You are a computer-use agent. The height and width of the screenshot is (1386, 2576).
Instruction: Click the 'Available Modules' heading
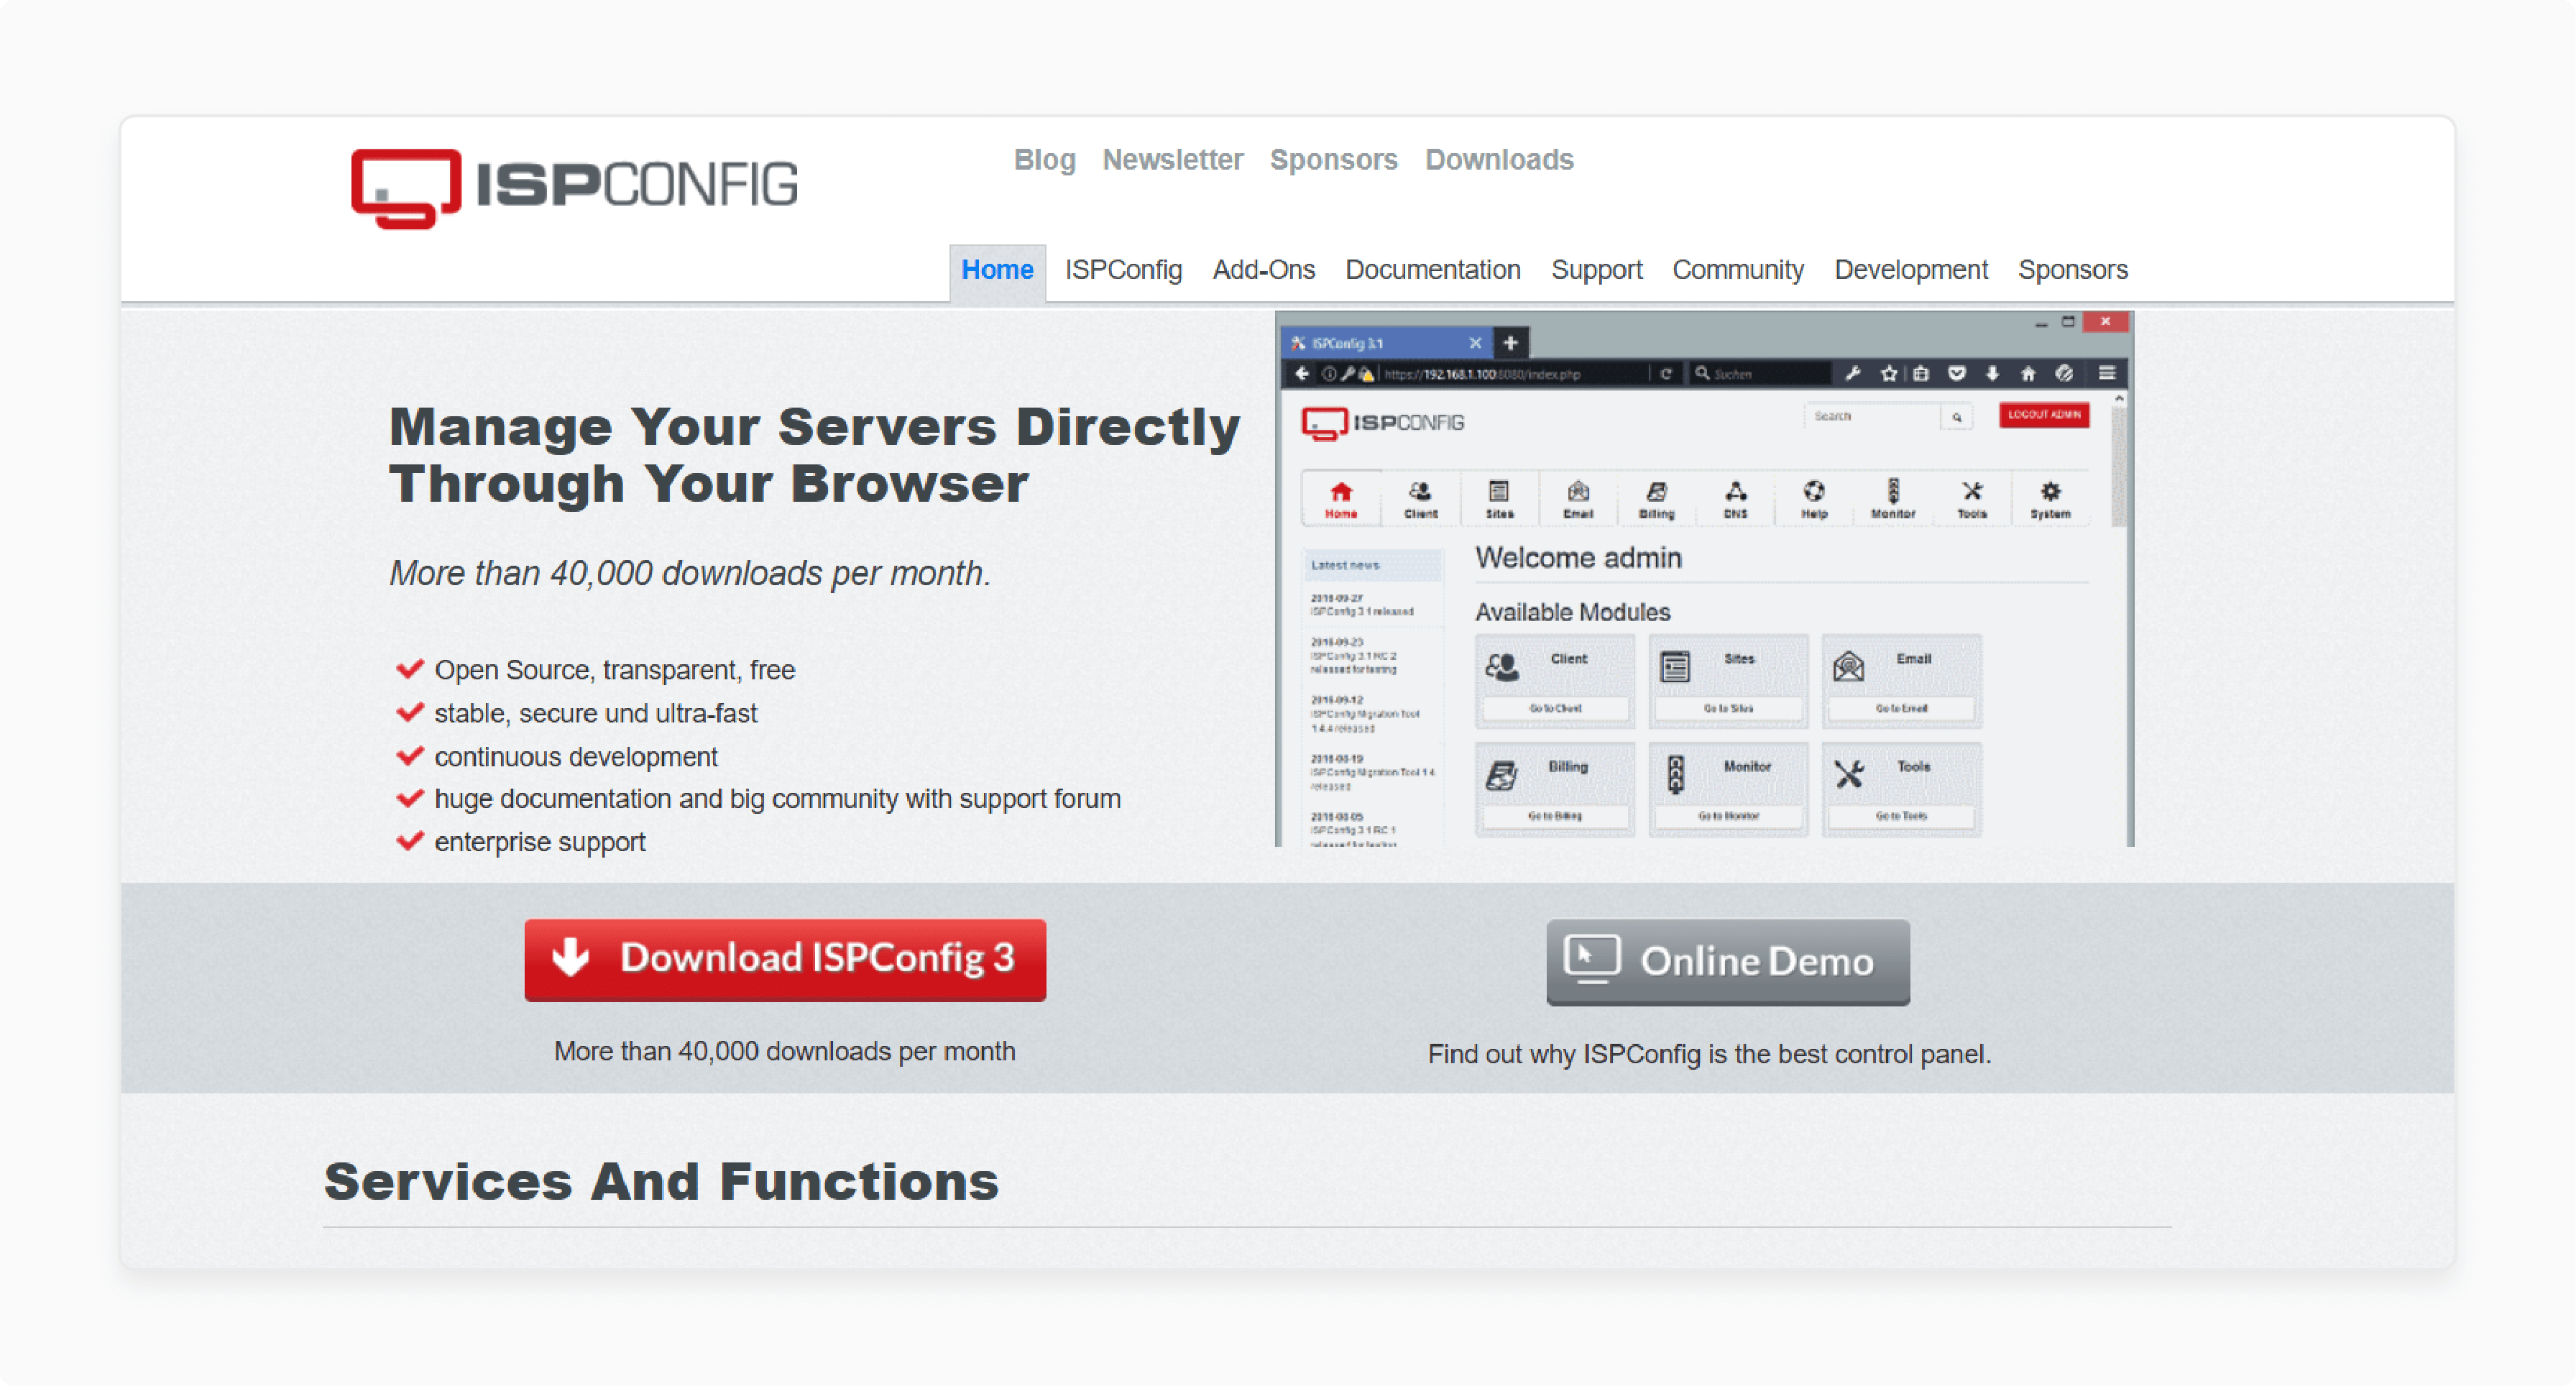[x=1572, y=612]
